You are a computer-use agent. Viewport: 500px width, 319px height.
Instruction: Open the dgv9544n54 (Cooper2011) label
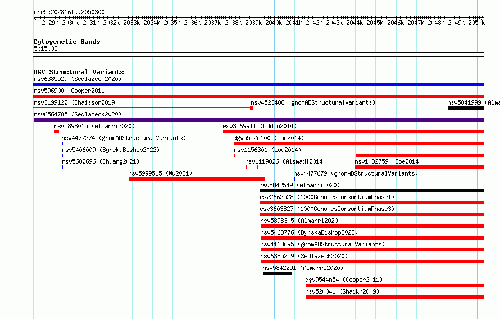tap(344, 280)
